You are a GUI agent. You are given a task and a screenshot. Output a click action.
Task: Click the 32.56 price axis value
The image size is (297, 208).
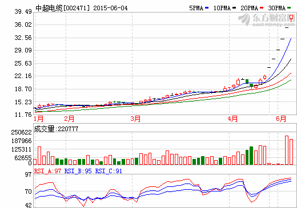23,38
